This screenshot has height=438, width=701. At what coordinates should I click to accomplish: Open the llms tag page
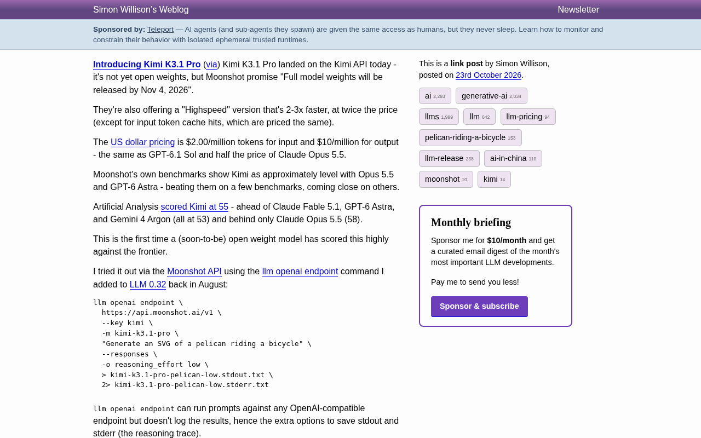(439, 117)
